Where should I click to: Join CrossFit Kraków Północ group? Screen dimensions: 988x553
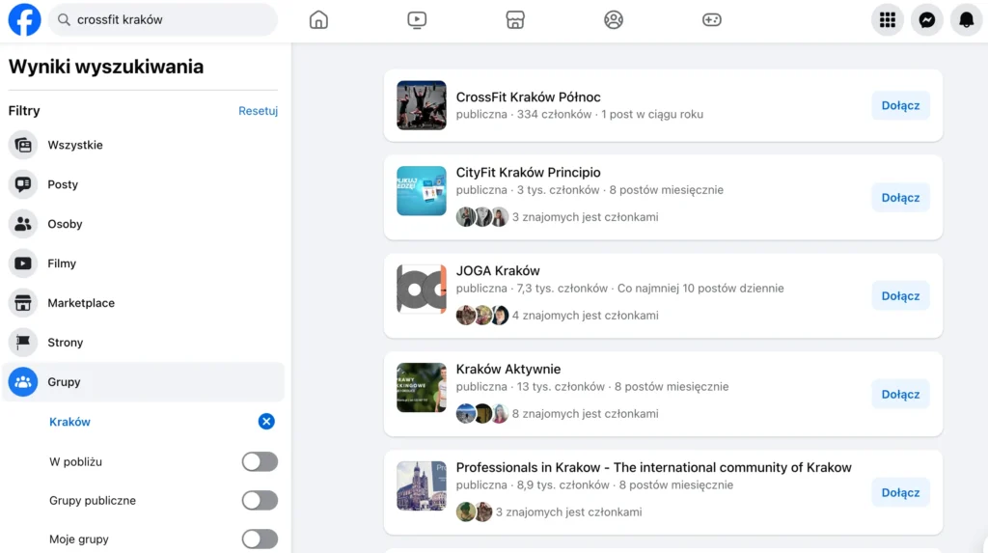click(900, 105)
